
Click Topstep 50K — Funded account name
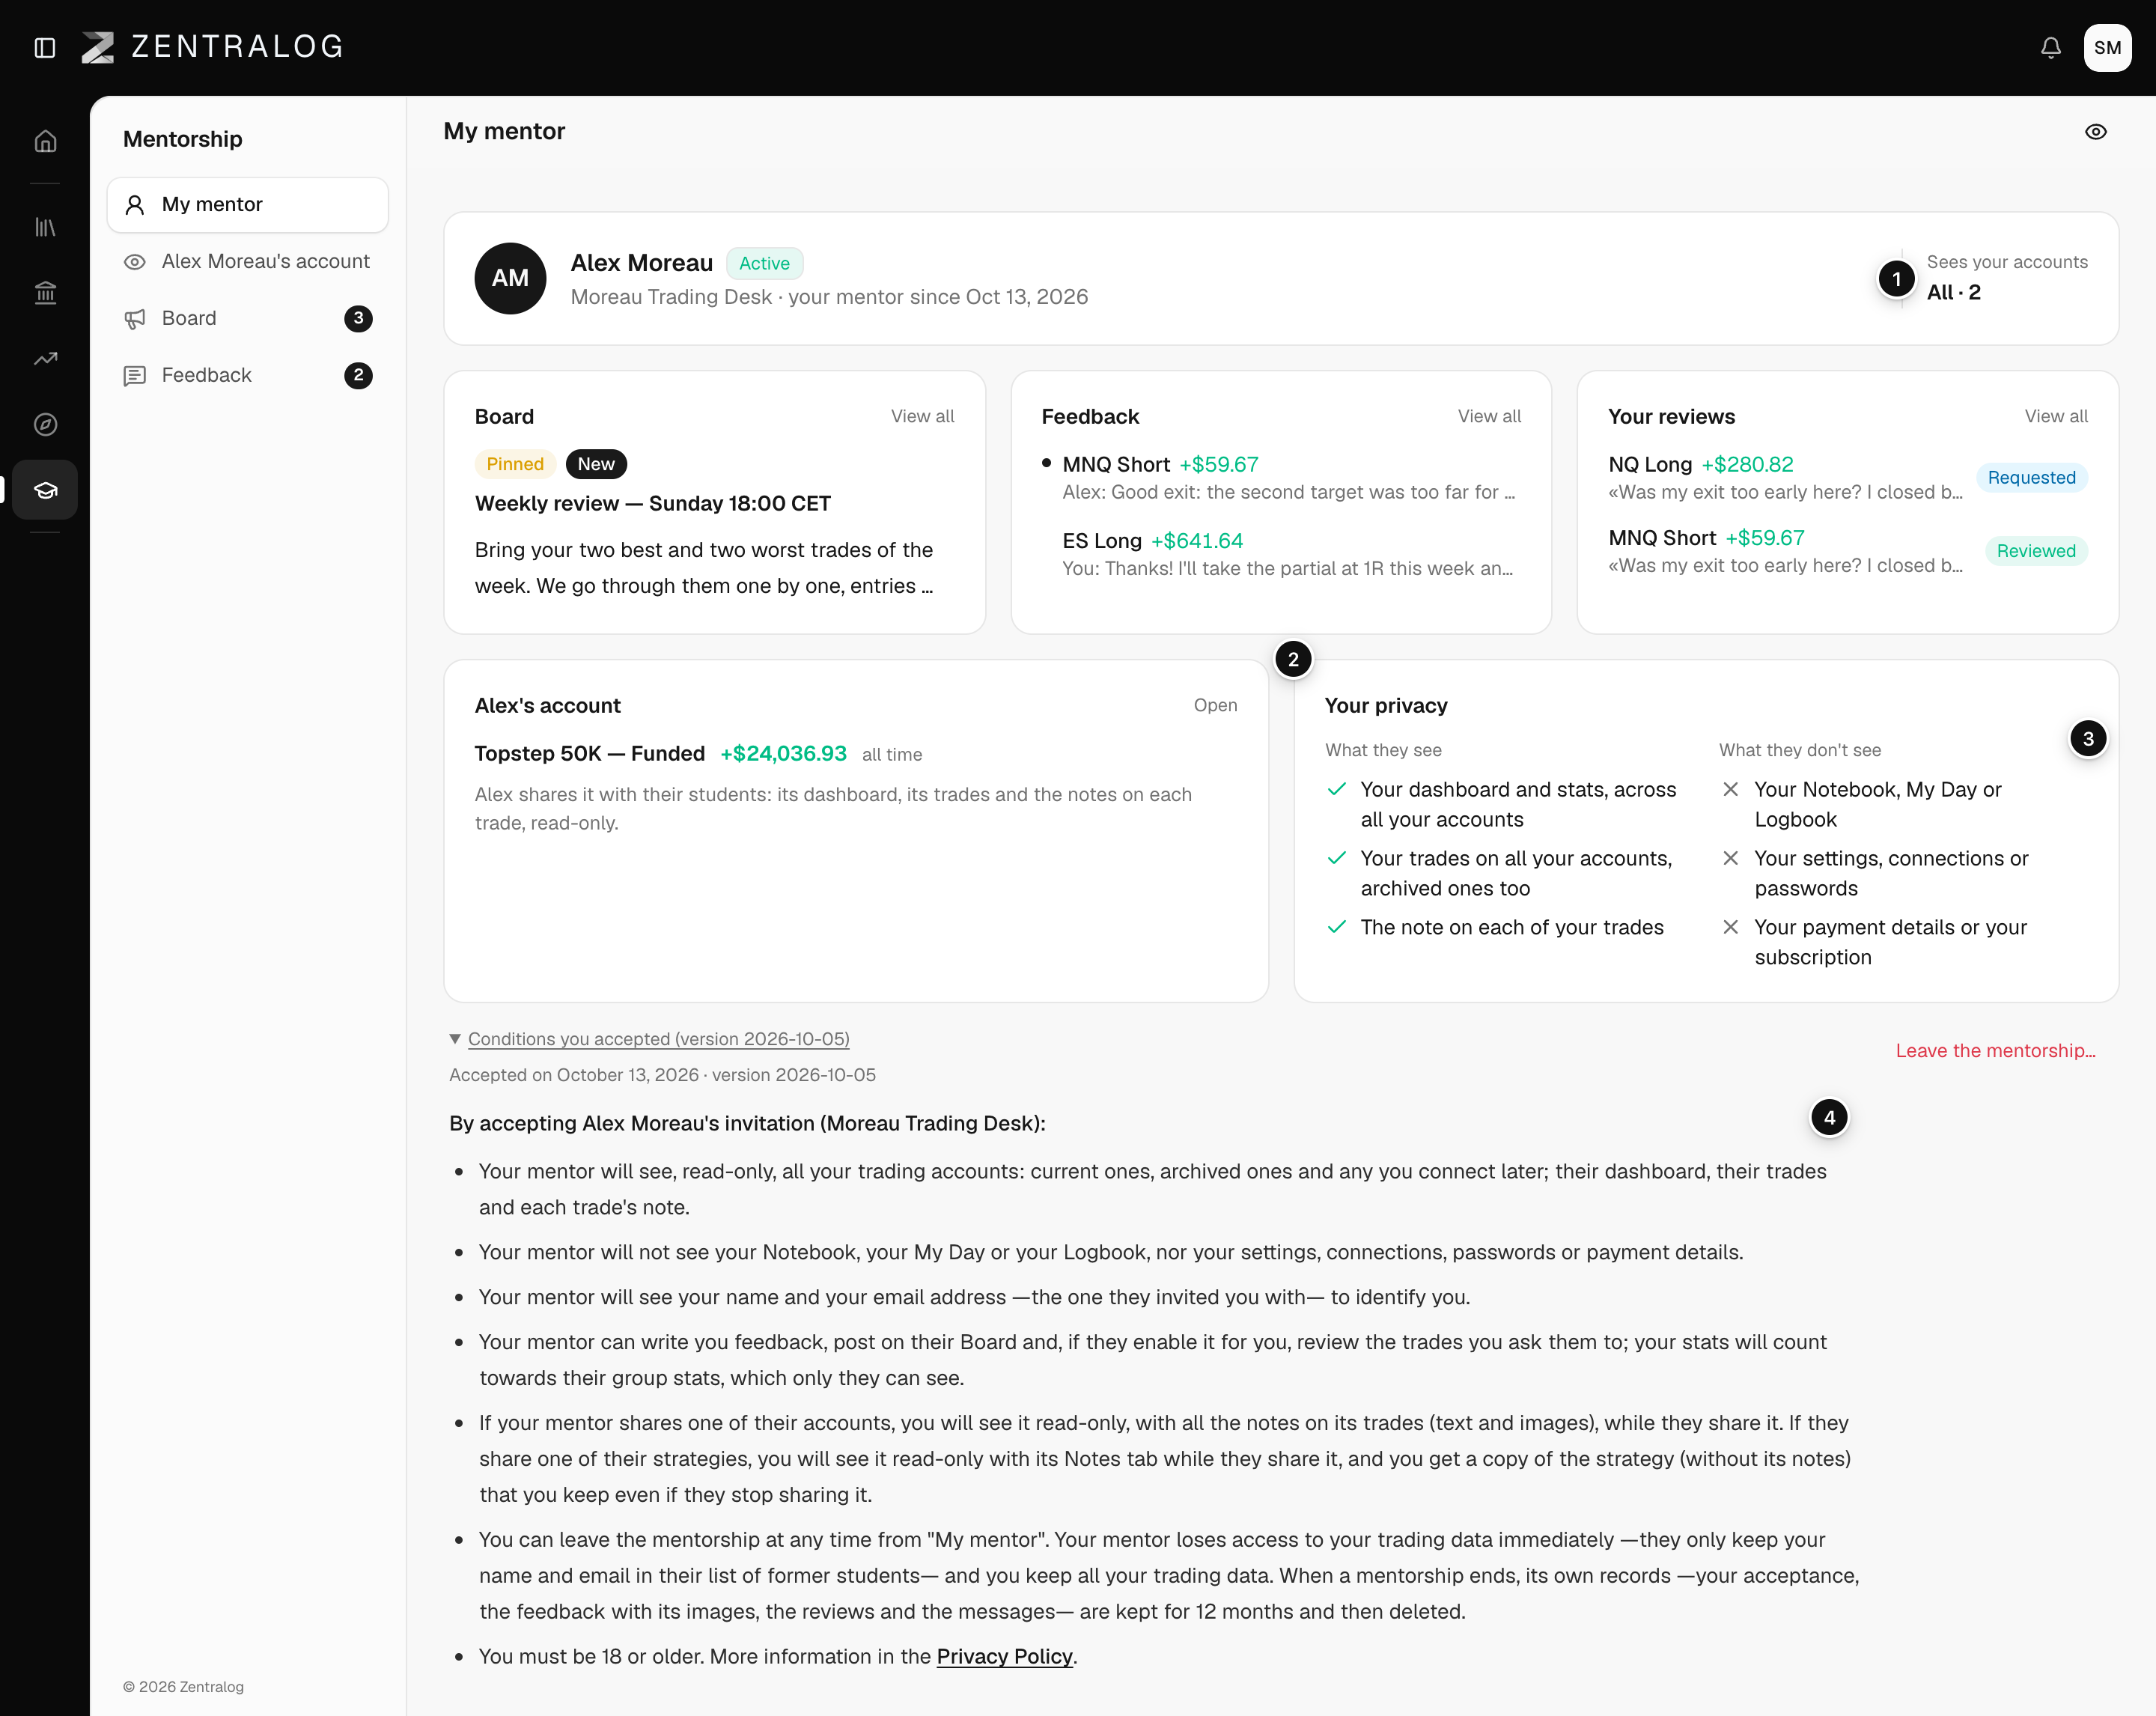coord(589,753)
